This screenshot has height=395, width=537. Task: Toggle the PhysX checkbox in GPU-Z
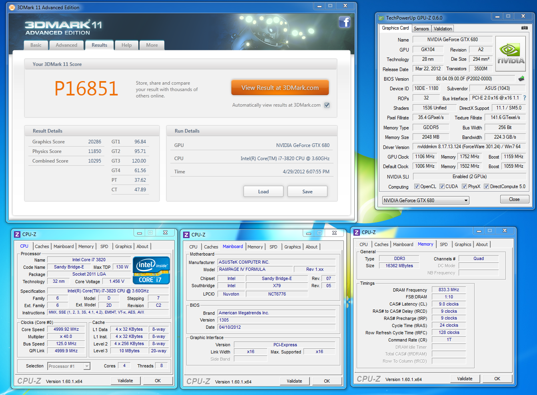[x=464, y=187]
